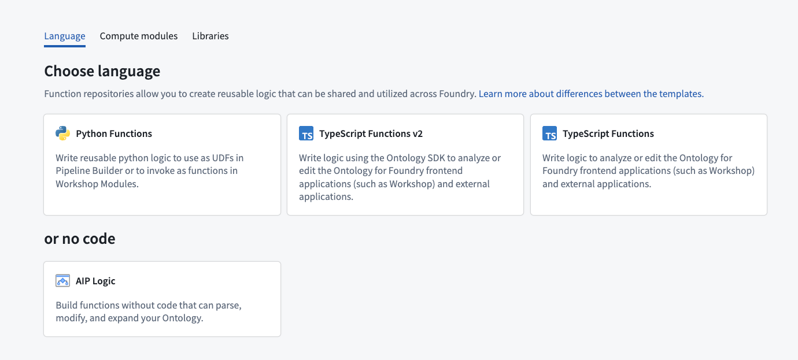
Task: Click the TypeScript Functions v2 title
Action: (371, 133)
